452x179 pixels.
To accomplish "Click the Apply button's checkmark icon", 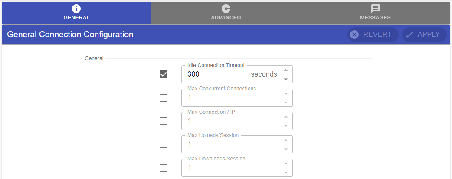I will coord(409,35).
